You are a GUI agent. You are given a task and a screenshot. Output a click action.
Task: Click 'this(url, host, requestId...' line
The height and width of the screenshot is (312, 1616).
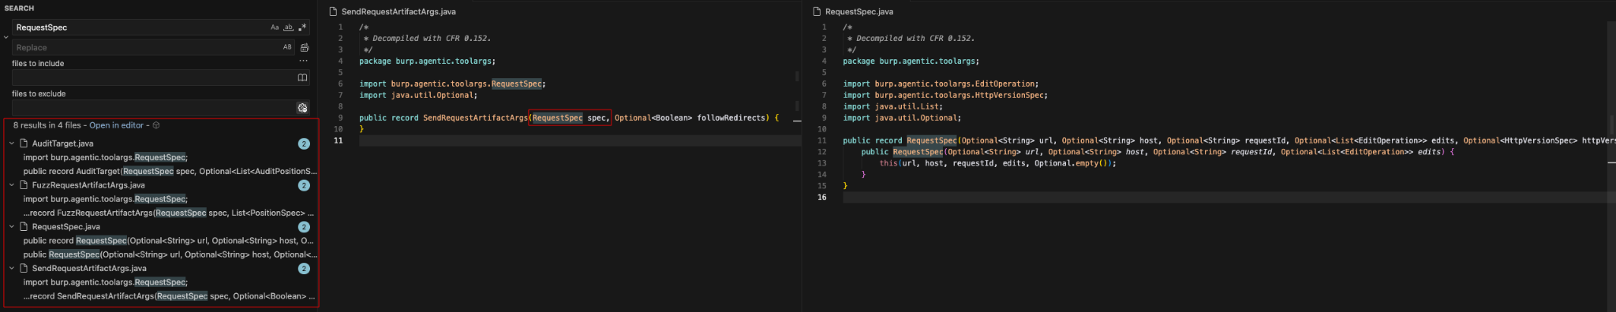pos(998,163)
